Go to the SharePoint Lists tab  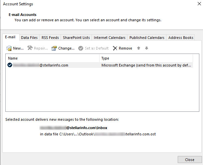76,38
